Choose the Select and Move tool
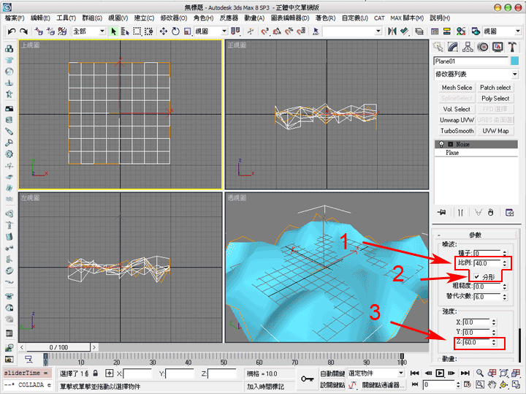The width and height of the screenshot is (526, 394). 164,31
